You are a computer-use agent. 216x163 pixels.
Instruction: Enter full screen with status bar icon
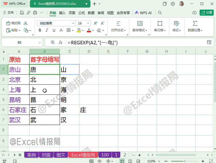[x=211, y=161]
